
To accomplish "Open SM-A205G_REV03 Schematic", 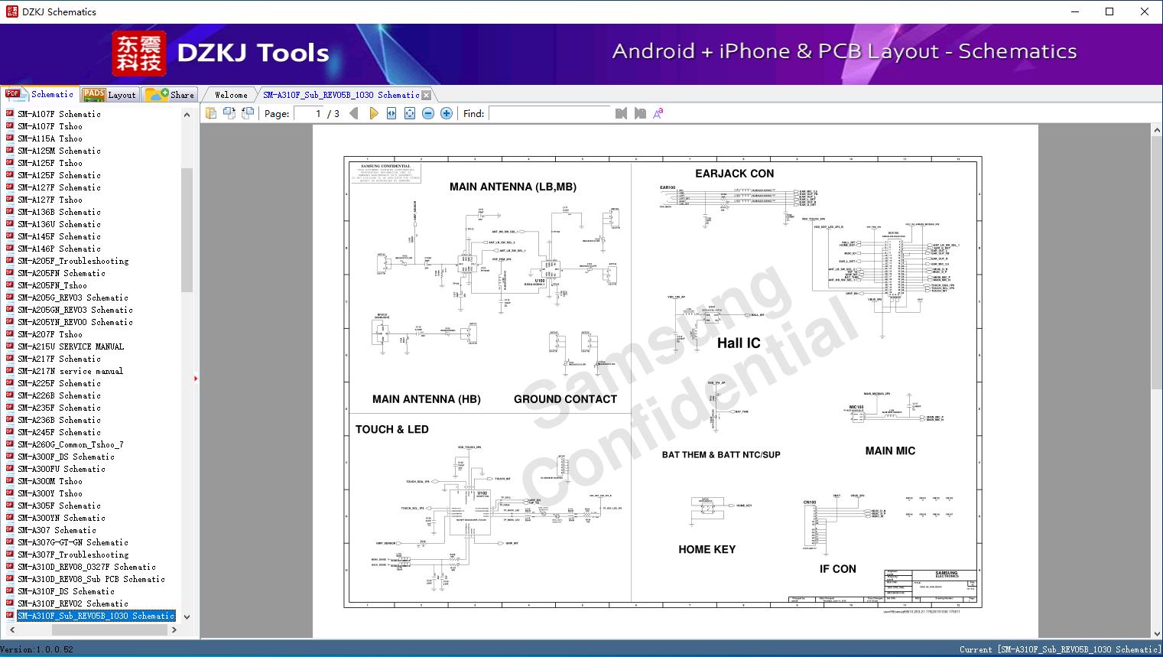I will tap(73, 298).
